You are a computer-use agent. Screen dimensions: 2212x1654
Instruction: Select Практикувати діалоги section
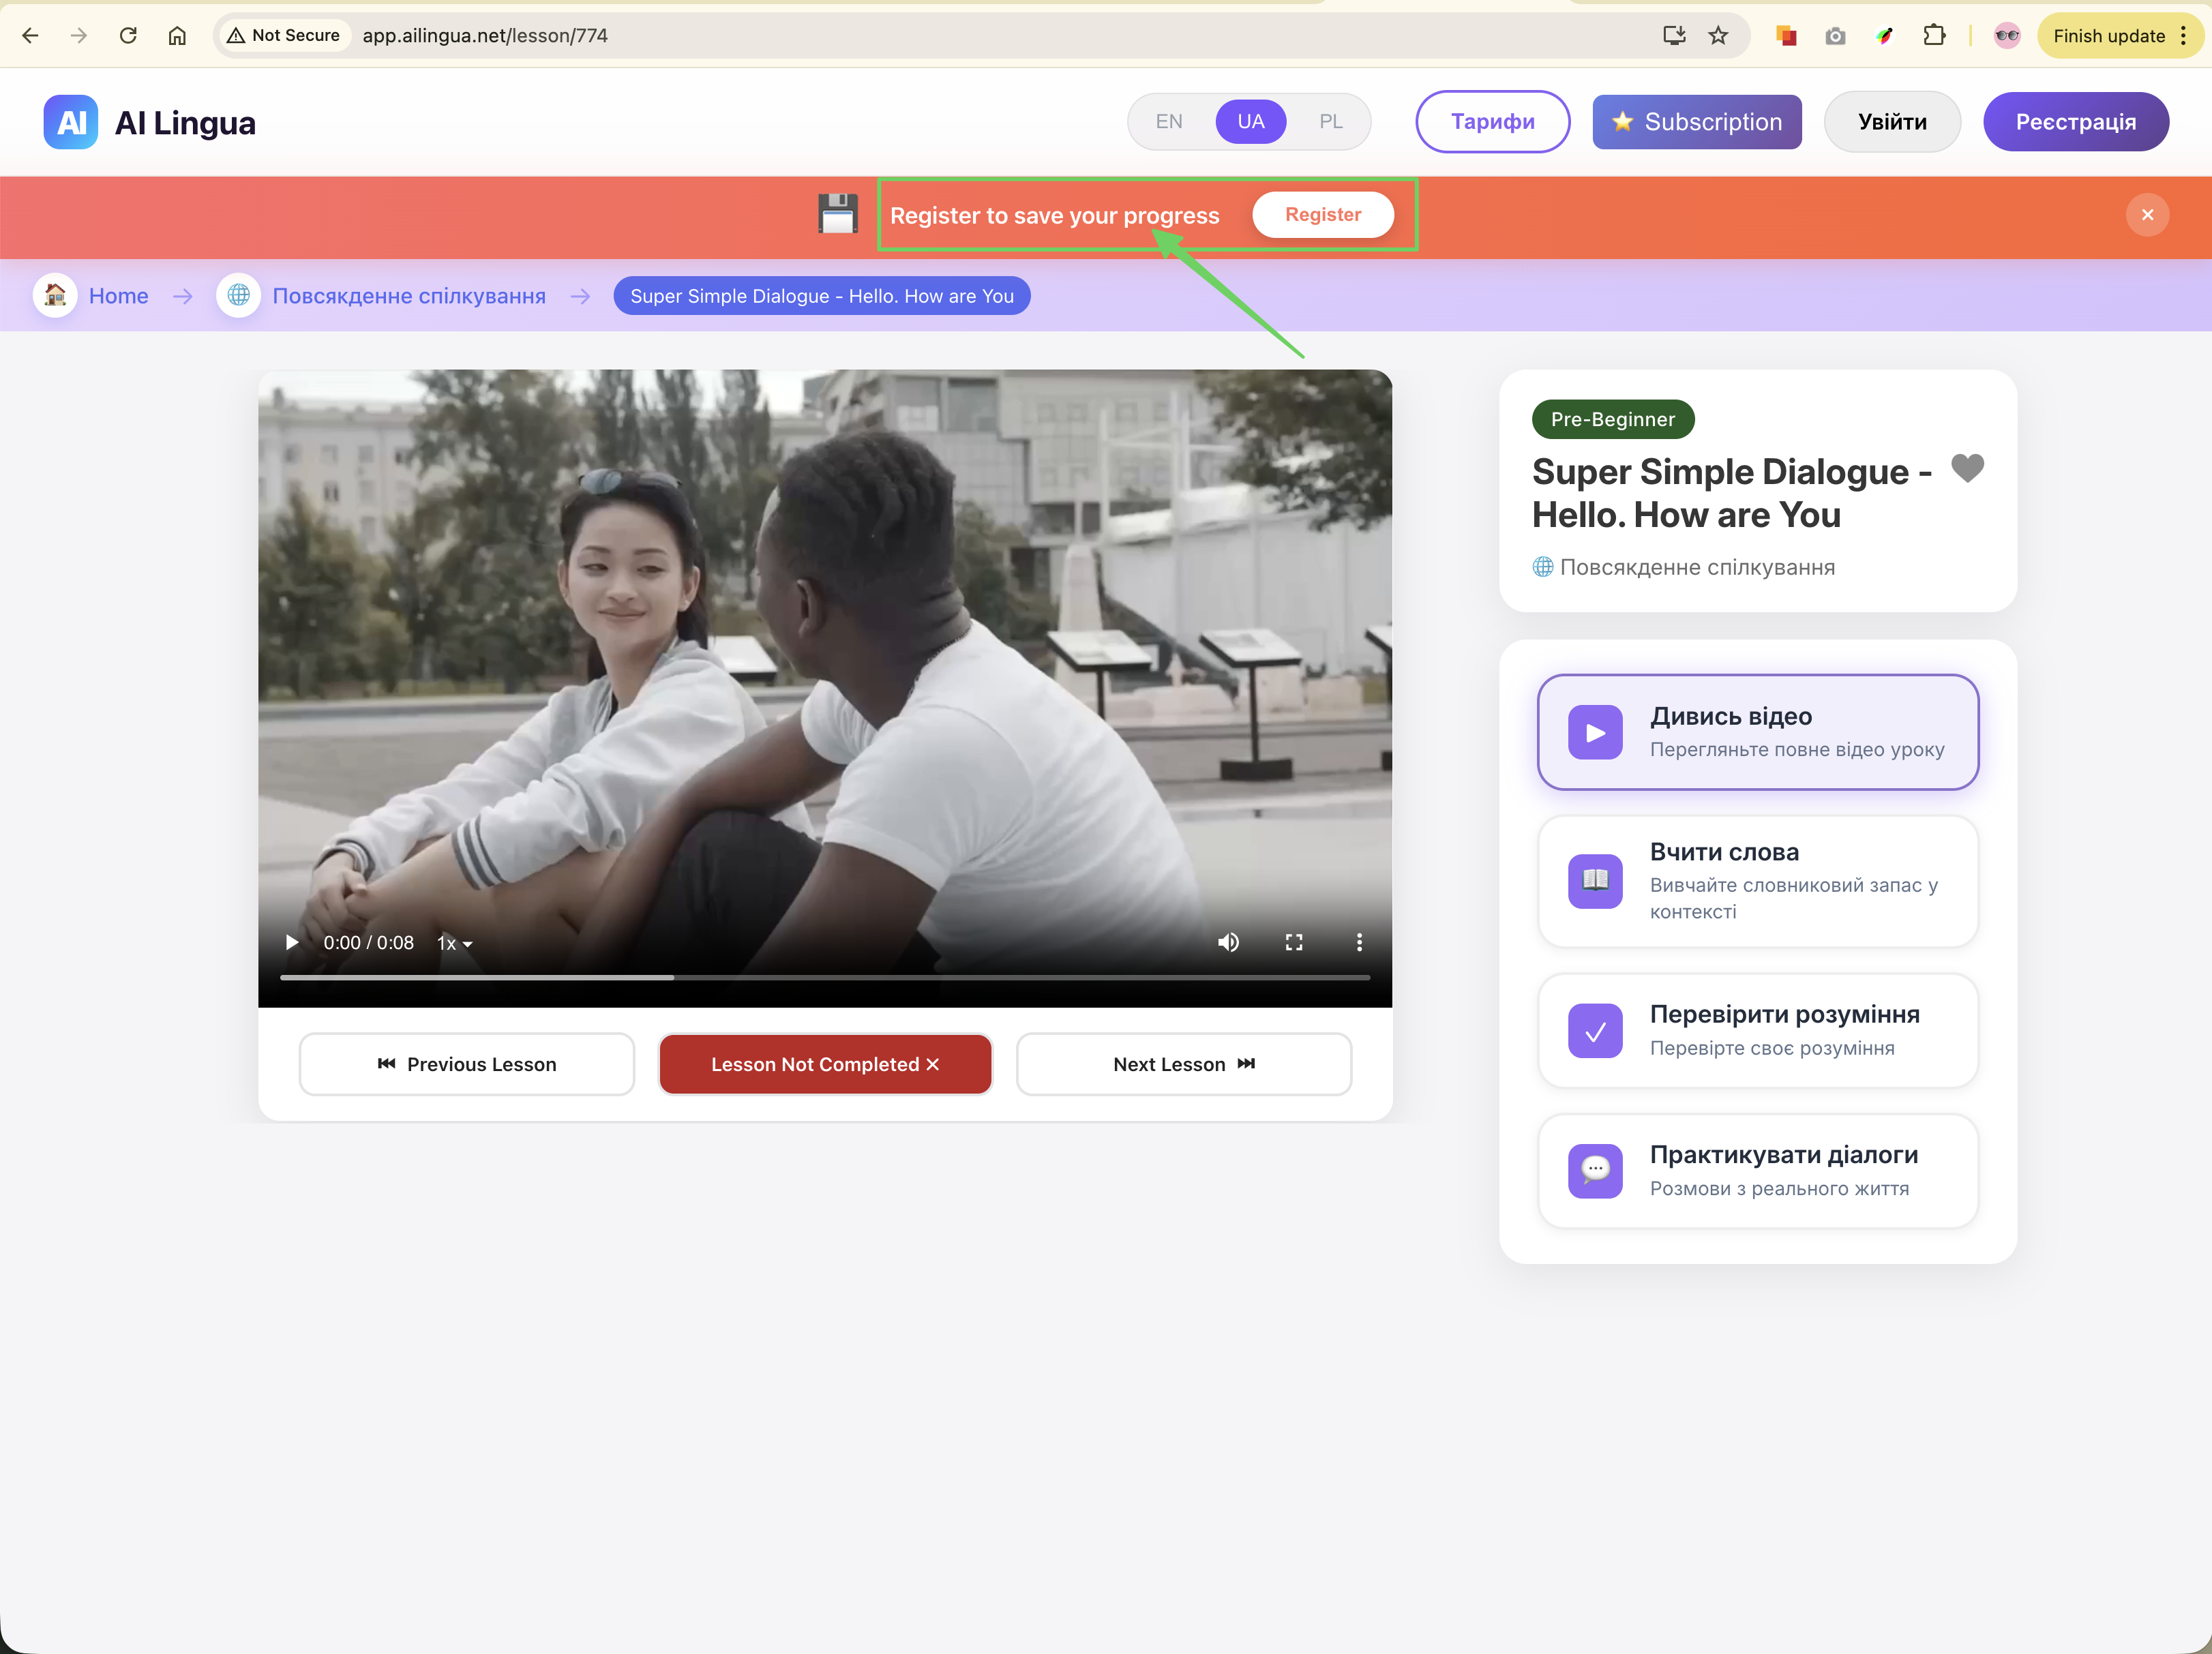coord(1757,1171)
